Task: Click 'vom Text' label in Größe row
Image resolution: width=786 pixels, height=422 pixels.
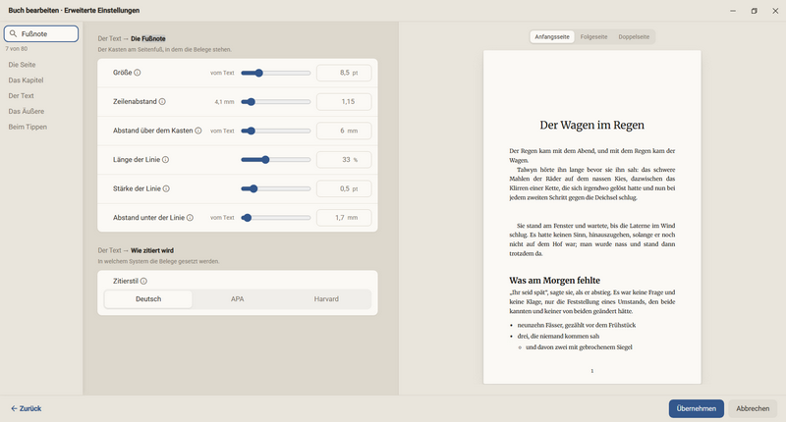Action: [x=222, y=73]
